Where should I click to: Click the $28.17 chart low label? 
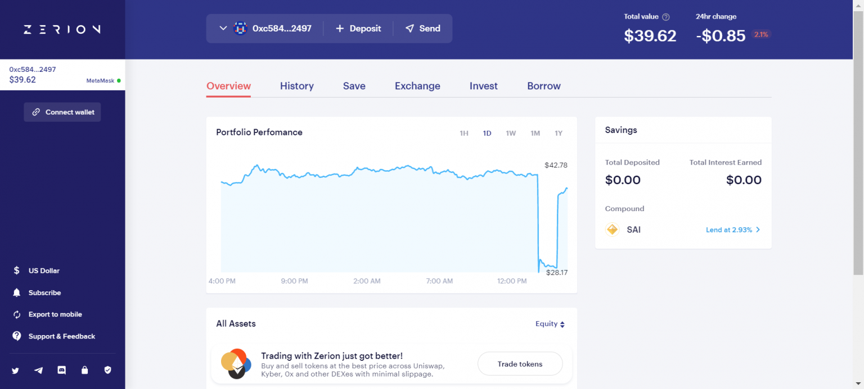click(x=557, y=272)
